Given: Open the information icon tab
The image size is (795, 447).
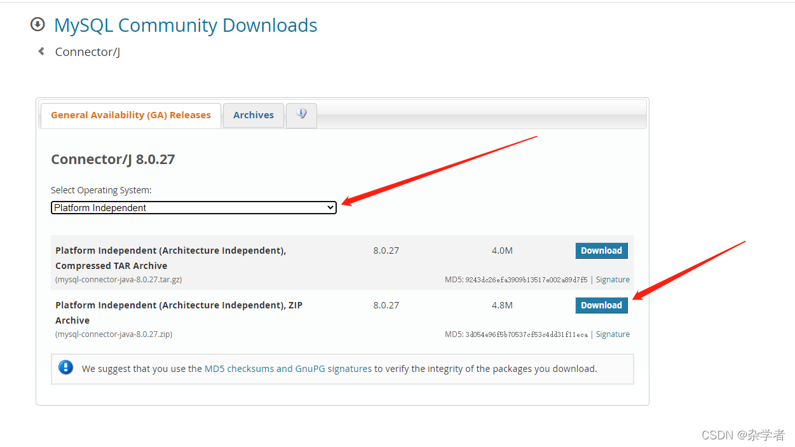Looking at the screenshot, I should click(x=301, y=115).
